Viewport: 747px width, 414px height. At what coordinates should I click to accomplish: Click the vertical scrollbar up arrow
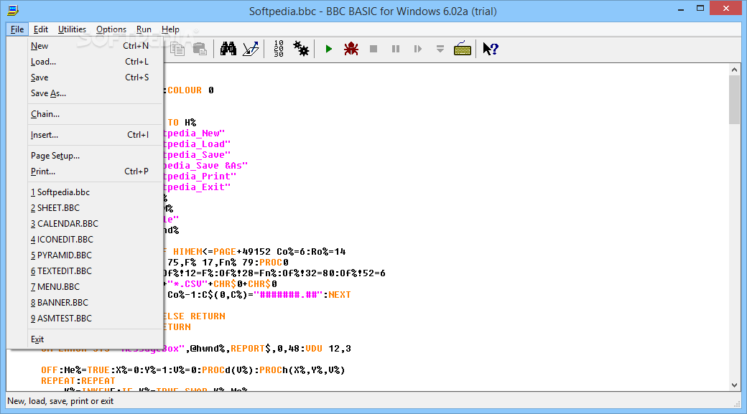(x=734, y=70)
